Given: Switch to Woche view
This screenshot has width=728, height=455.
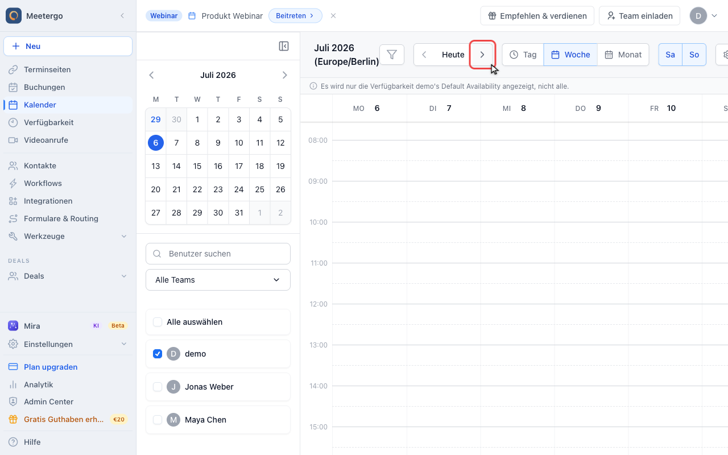Looking at the screenshot, I should tap(570, 55).
